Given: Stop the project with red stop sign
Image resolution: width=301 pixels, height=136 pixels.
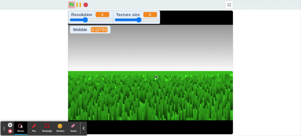Looking at the screenshot, I should pos(86,5).
